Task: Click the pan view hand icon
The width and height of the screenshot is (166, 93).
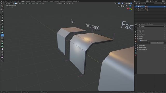Action: (x=124, y=6)
